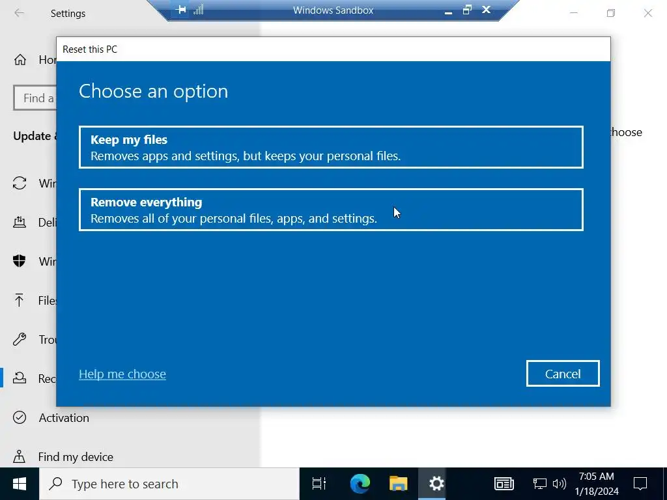Cancel the Reset this PC dialog
The width and height of the screenshot is (667, 500).
(563, 374)
